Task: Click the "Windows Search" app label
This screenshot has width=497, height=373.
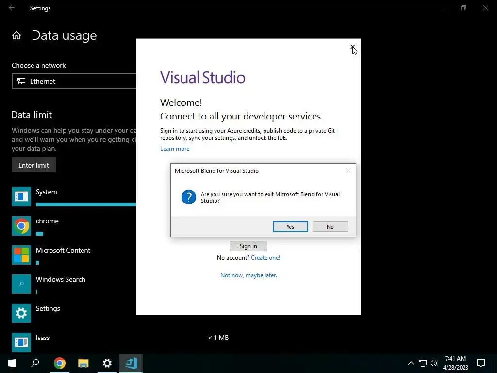Action: [x=61, y=279]
